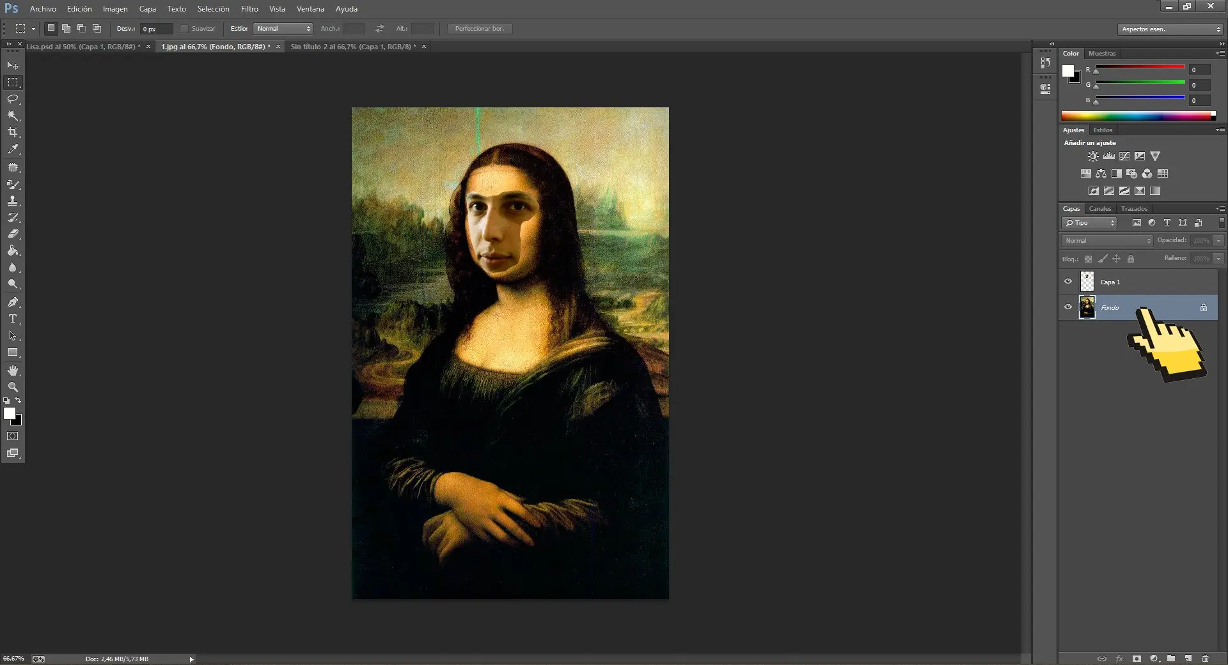Add a Brightness/Contrast adjustment
Screen dimensions: 1228x665
pyautogui.click(x=1093, y=157)
